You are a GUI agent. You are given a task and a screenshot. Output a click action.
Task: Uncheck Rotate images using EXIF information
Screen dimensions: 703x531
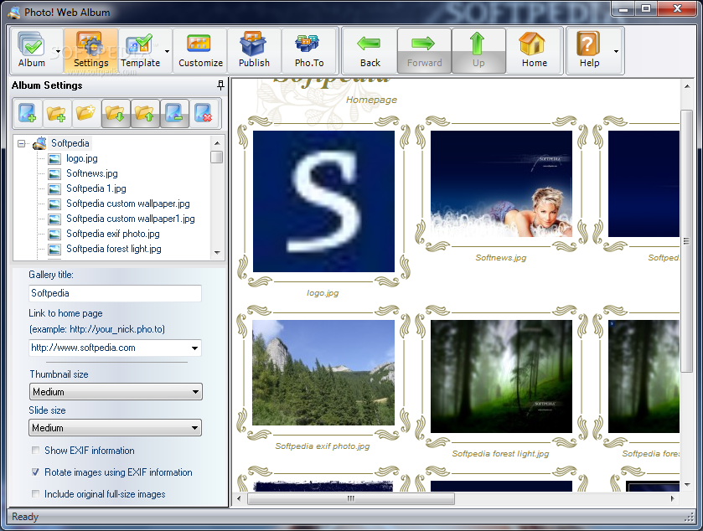(x=35, y=472)
